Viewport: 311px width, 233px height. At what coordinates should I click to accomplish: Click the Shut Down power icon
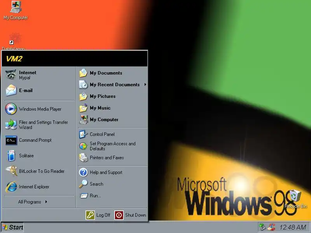click(119, 215)
